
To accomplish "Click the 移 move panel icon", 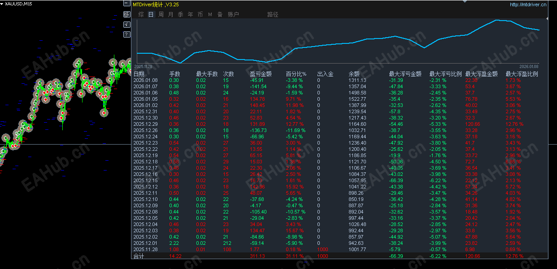I will pyautogui.click(x=126, y=15).
